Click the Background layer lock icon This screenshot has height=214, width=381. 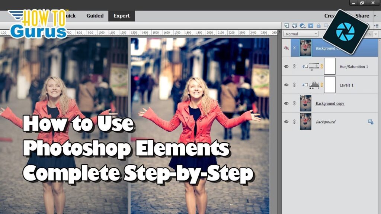371,122
